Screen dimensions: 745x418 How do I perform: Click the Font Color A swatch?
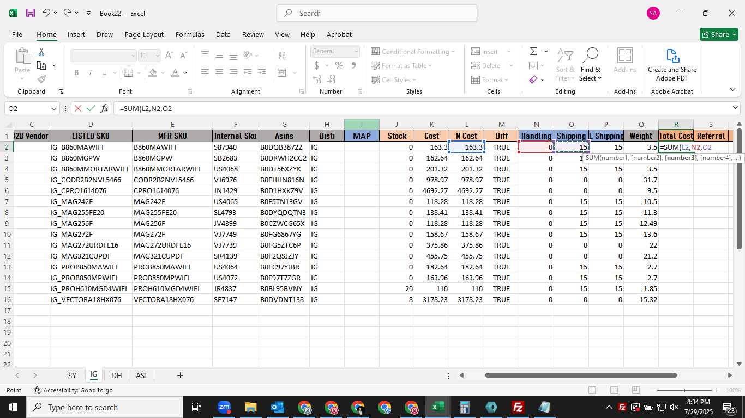click(175, 72)
